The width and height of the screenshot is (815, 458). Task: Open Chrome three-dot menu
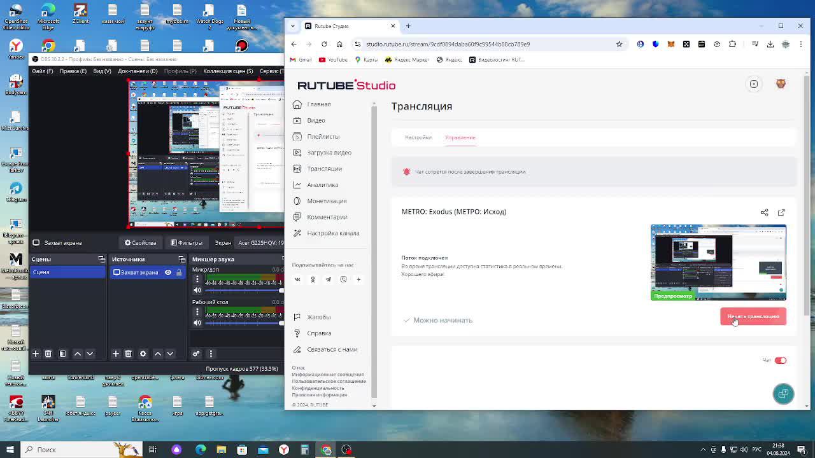800,44
